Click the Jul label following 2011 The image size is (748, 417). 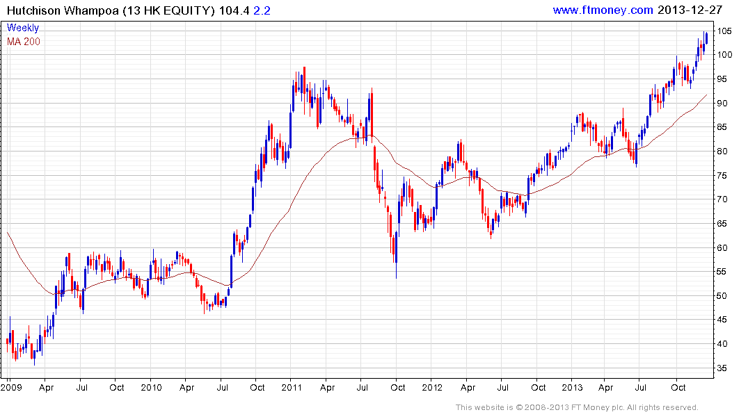362,387
